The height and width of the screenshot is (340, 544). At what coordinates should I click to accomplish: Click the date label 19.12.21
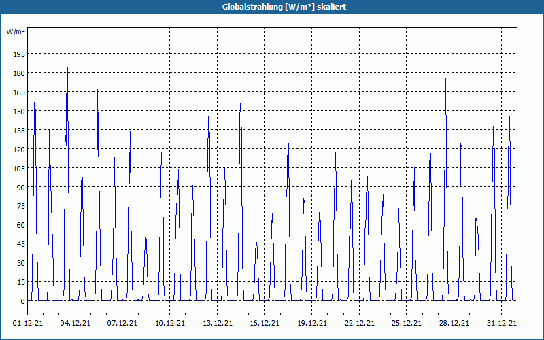[312, 323]
